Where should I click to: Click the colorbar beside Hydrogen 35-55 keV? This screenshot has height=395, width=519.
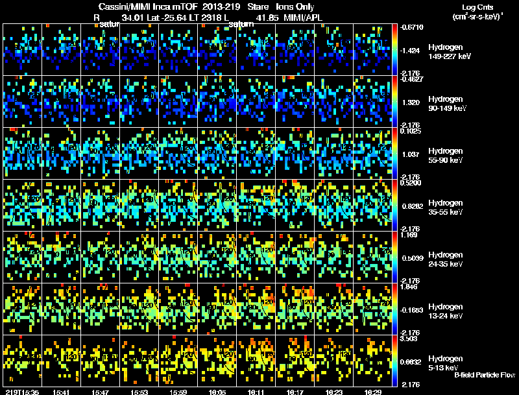pyautogui.click(x=394, y=206)
